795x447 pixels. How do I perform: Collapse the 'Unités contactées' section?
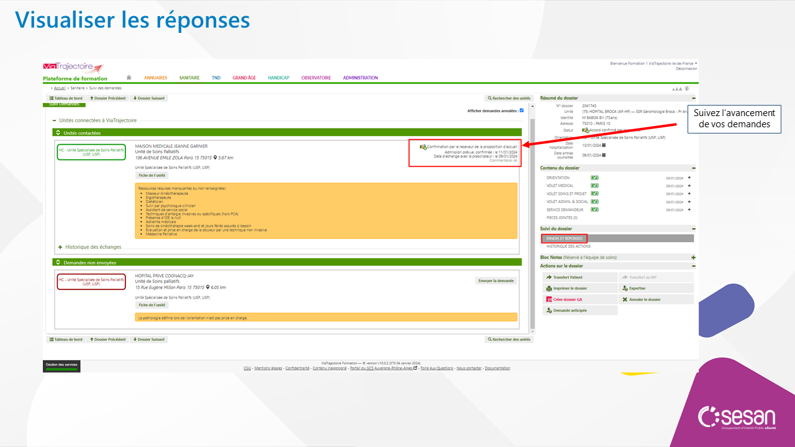(x=58, y=133)
